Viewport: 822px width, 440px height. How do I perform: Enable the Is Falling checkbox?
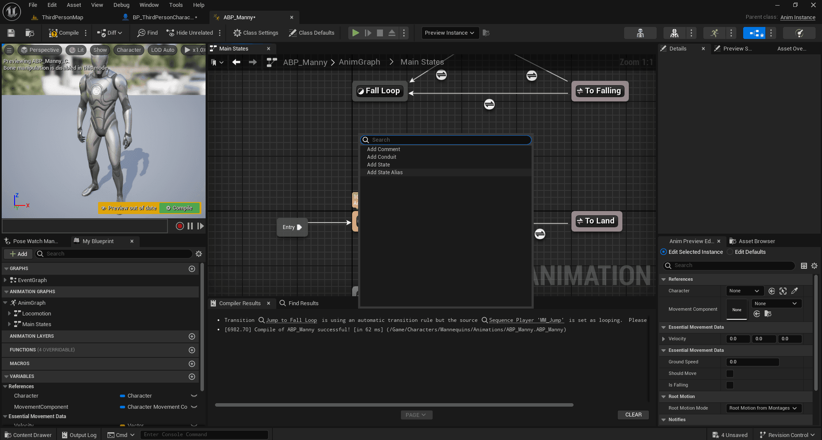tap(730, 385)
